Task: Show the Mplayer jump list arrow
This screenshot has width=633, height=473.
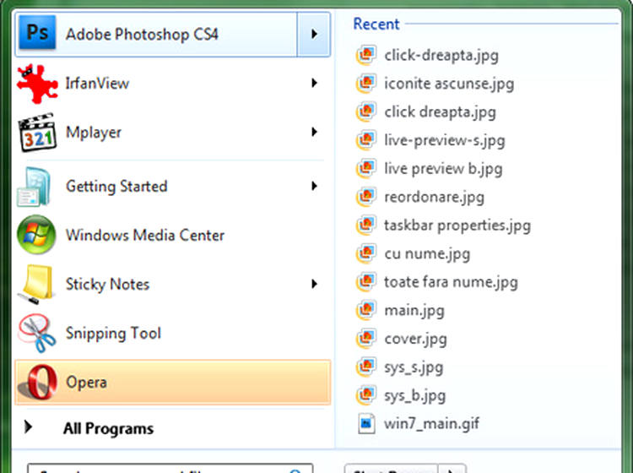Action: tap(314, 133)
